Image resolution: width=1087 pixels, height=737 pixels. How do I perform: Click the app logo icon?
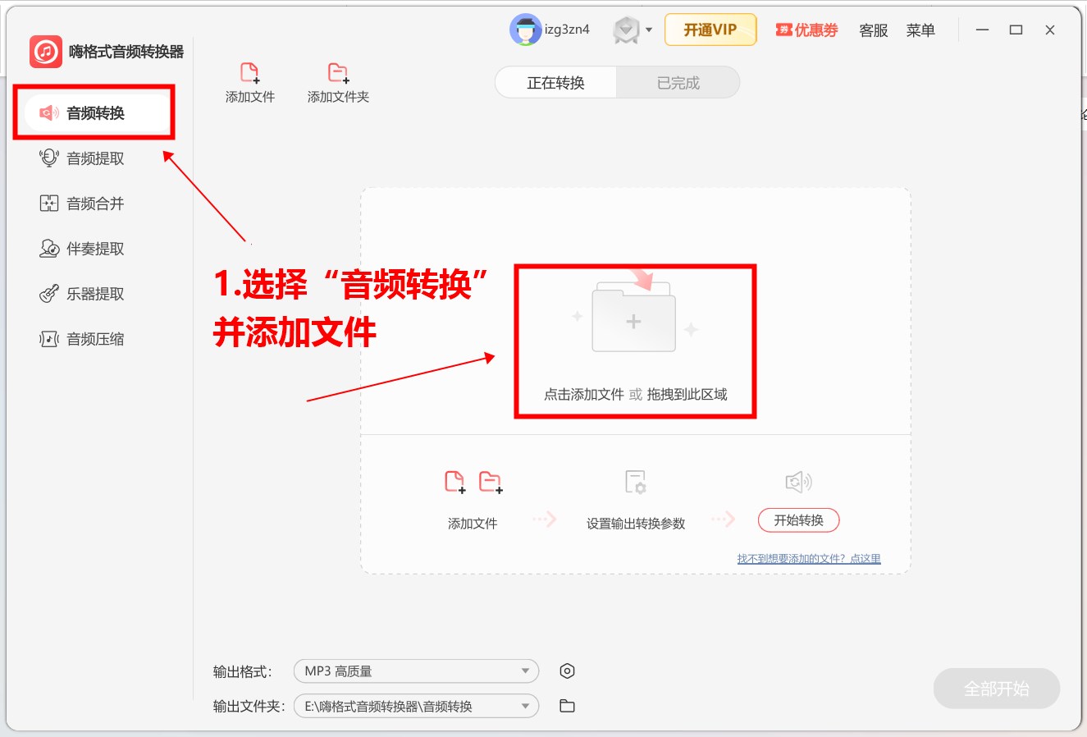(x=46, y=52)
